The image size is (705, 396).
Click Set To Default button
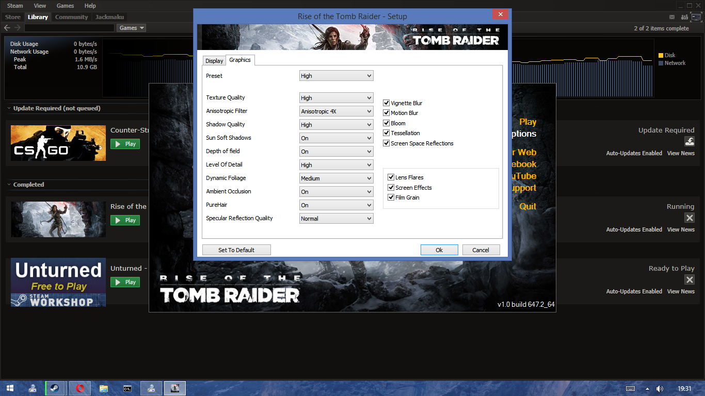pos(236,250)
